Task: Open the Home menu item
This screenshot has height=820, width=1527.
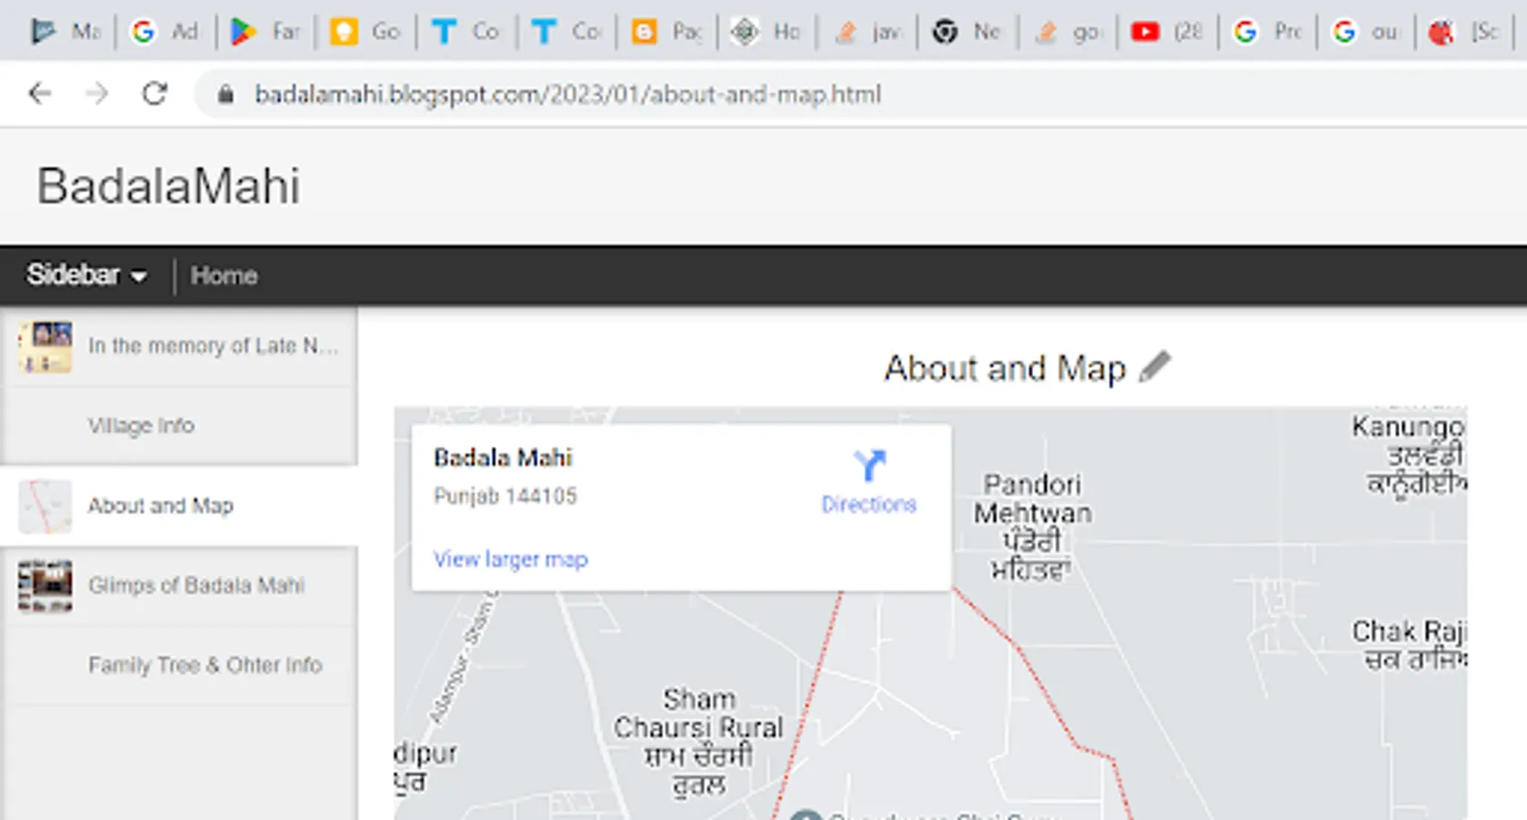Action: 224,276
